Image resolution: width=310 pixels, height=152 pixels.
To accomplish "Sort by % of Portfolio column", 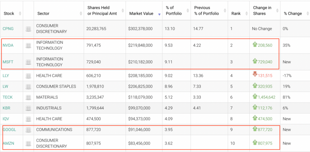I will 176,11.
